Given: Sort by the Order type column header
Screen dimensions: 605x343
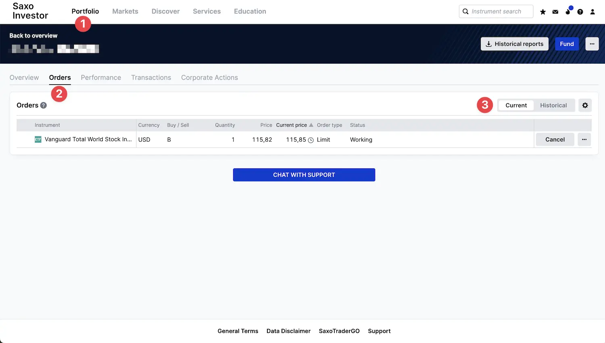Looking at the screenshot, I should click(330, 125).
